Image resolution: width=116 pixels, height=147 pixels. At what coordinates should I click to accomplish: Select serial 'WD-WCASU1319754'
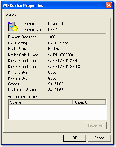64,61
